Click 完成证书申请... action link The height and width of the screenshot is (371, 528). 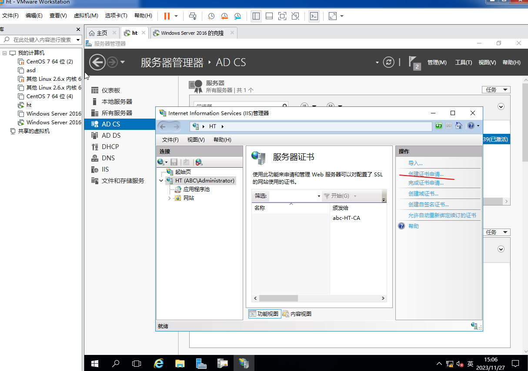[x=426, y=183]
